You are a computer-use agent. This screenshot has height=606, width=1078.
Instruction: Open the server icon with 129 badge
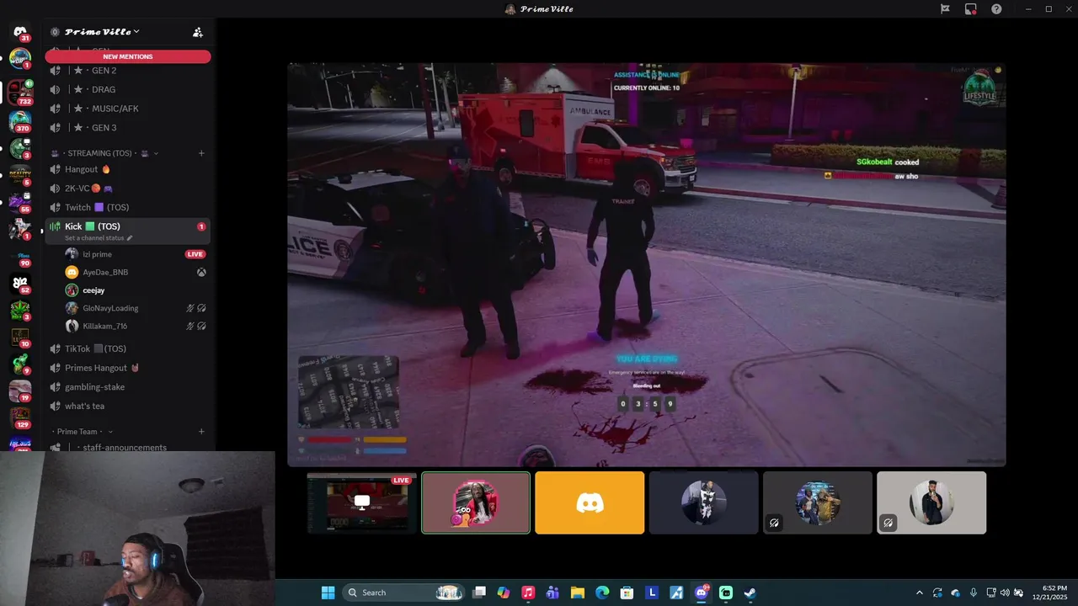[x=20, y=417]
